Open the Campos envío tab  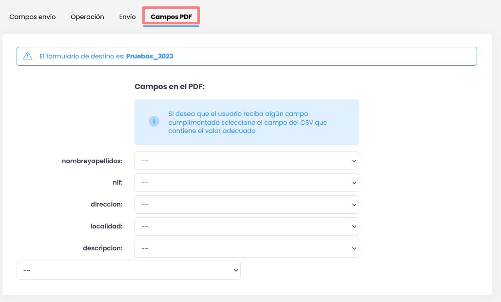tap(33, 17)
